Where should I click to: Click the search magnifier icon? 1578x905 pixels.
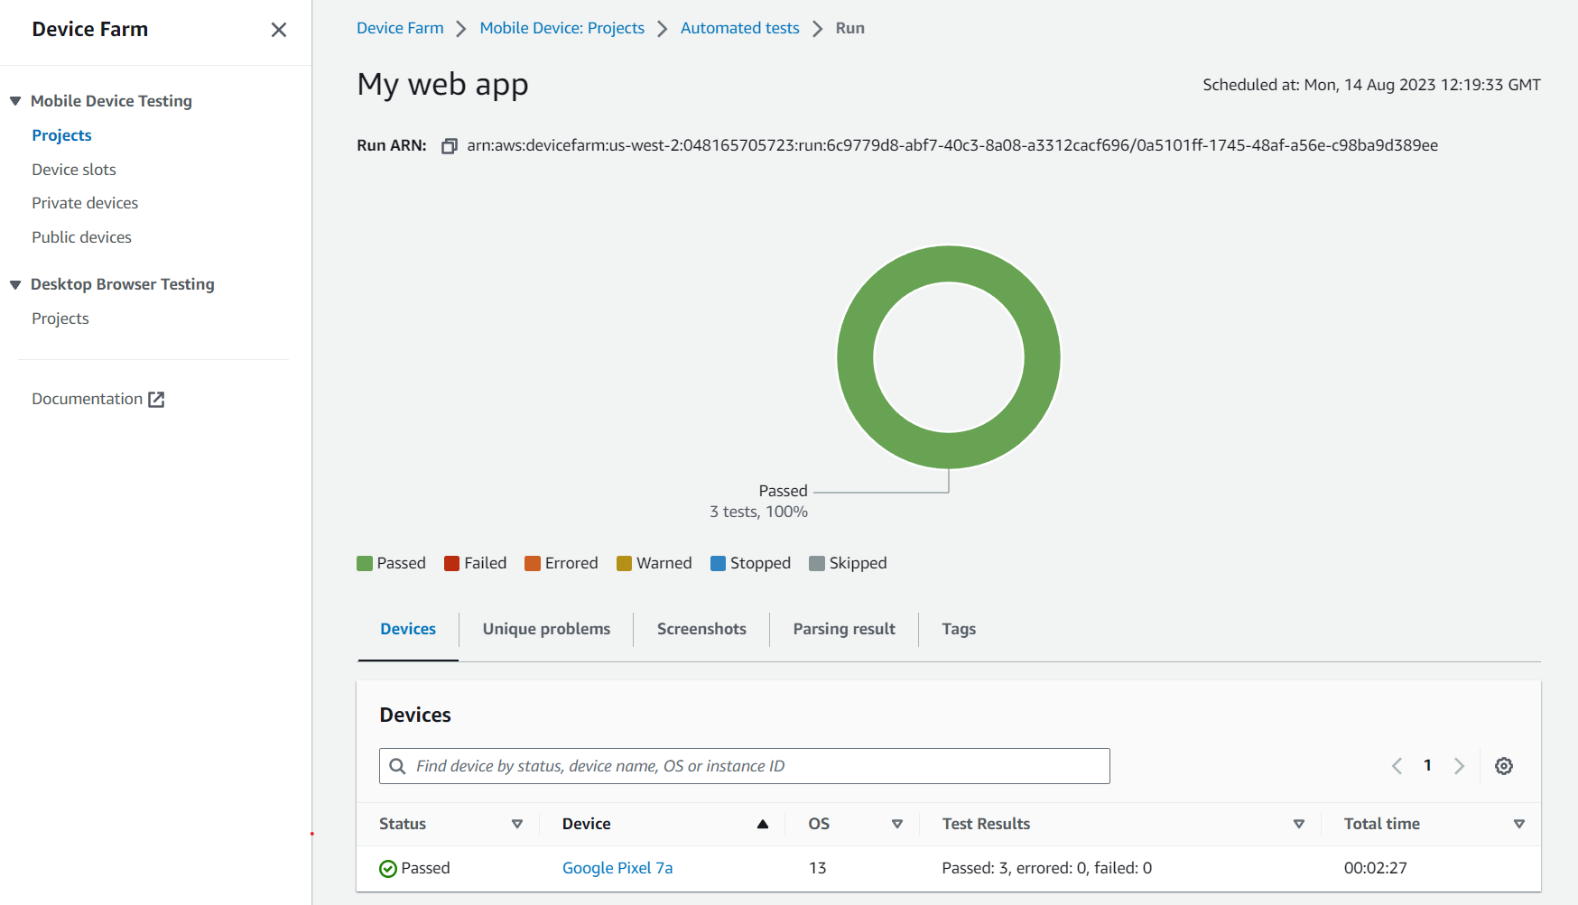click(x=397, y=766)
